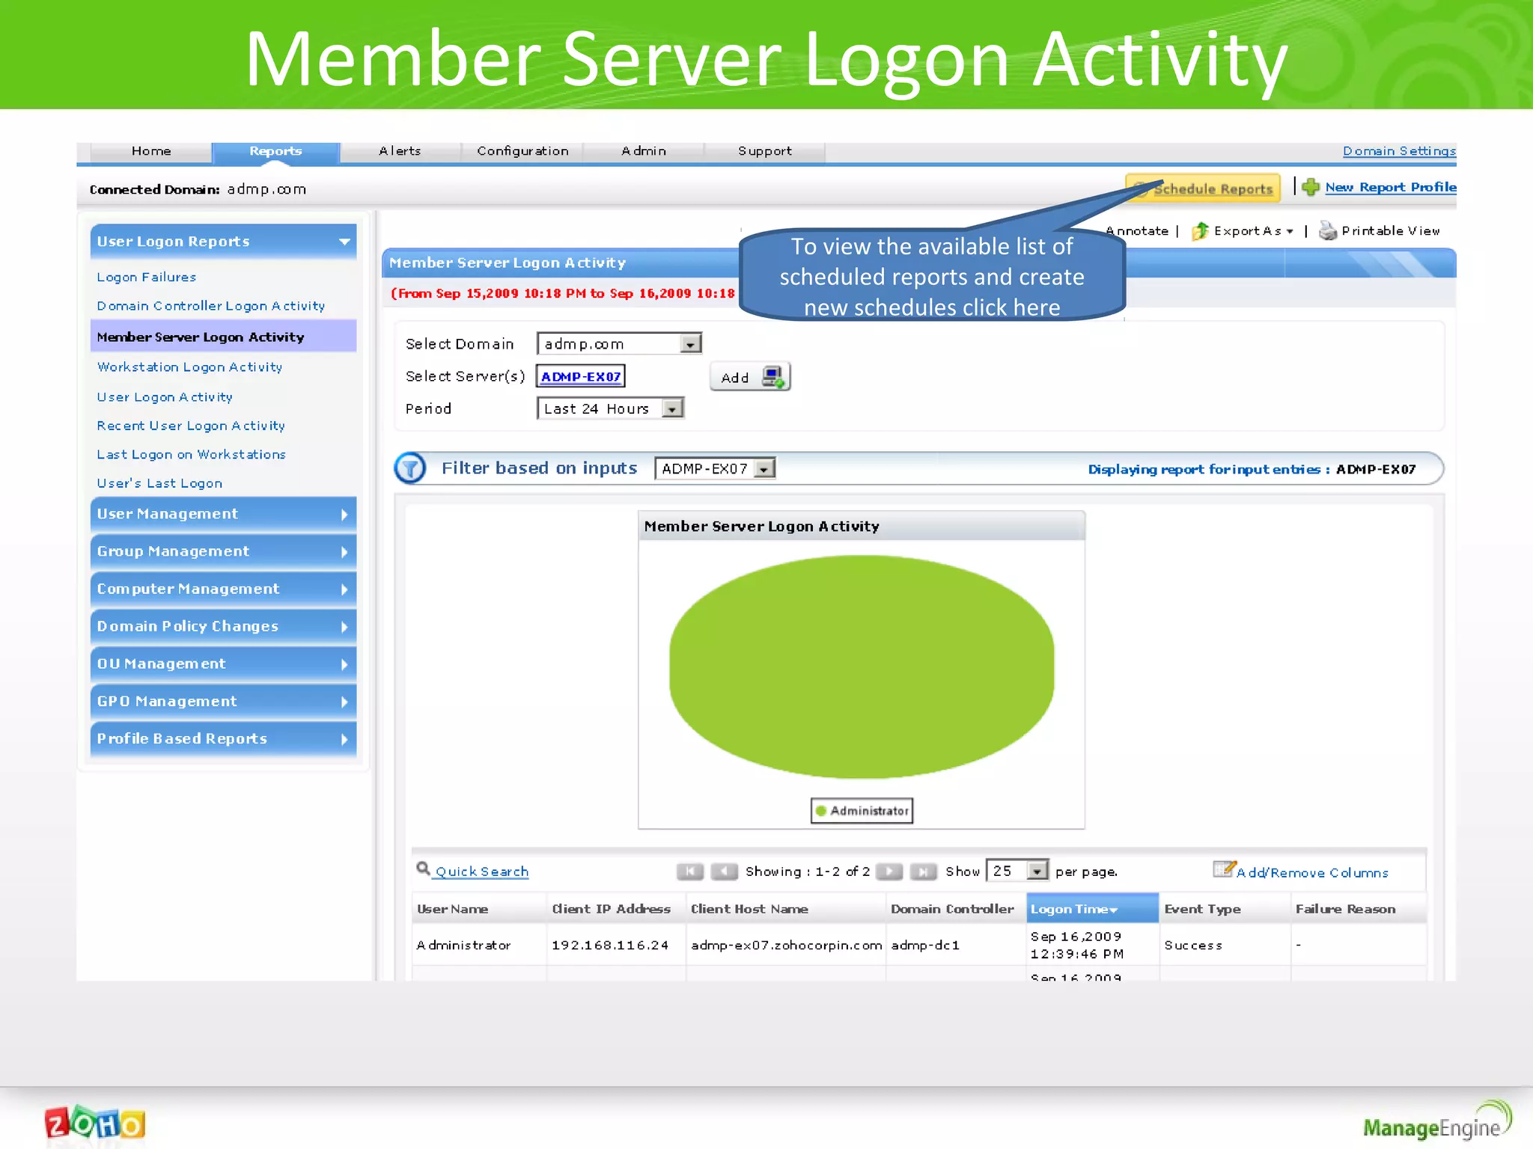Expand the Group Management section

[223, 552]
